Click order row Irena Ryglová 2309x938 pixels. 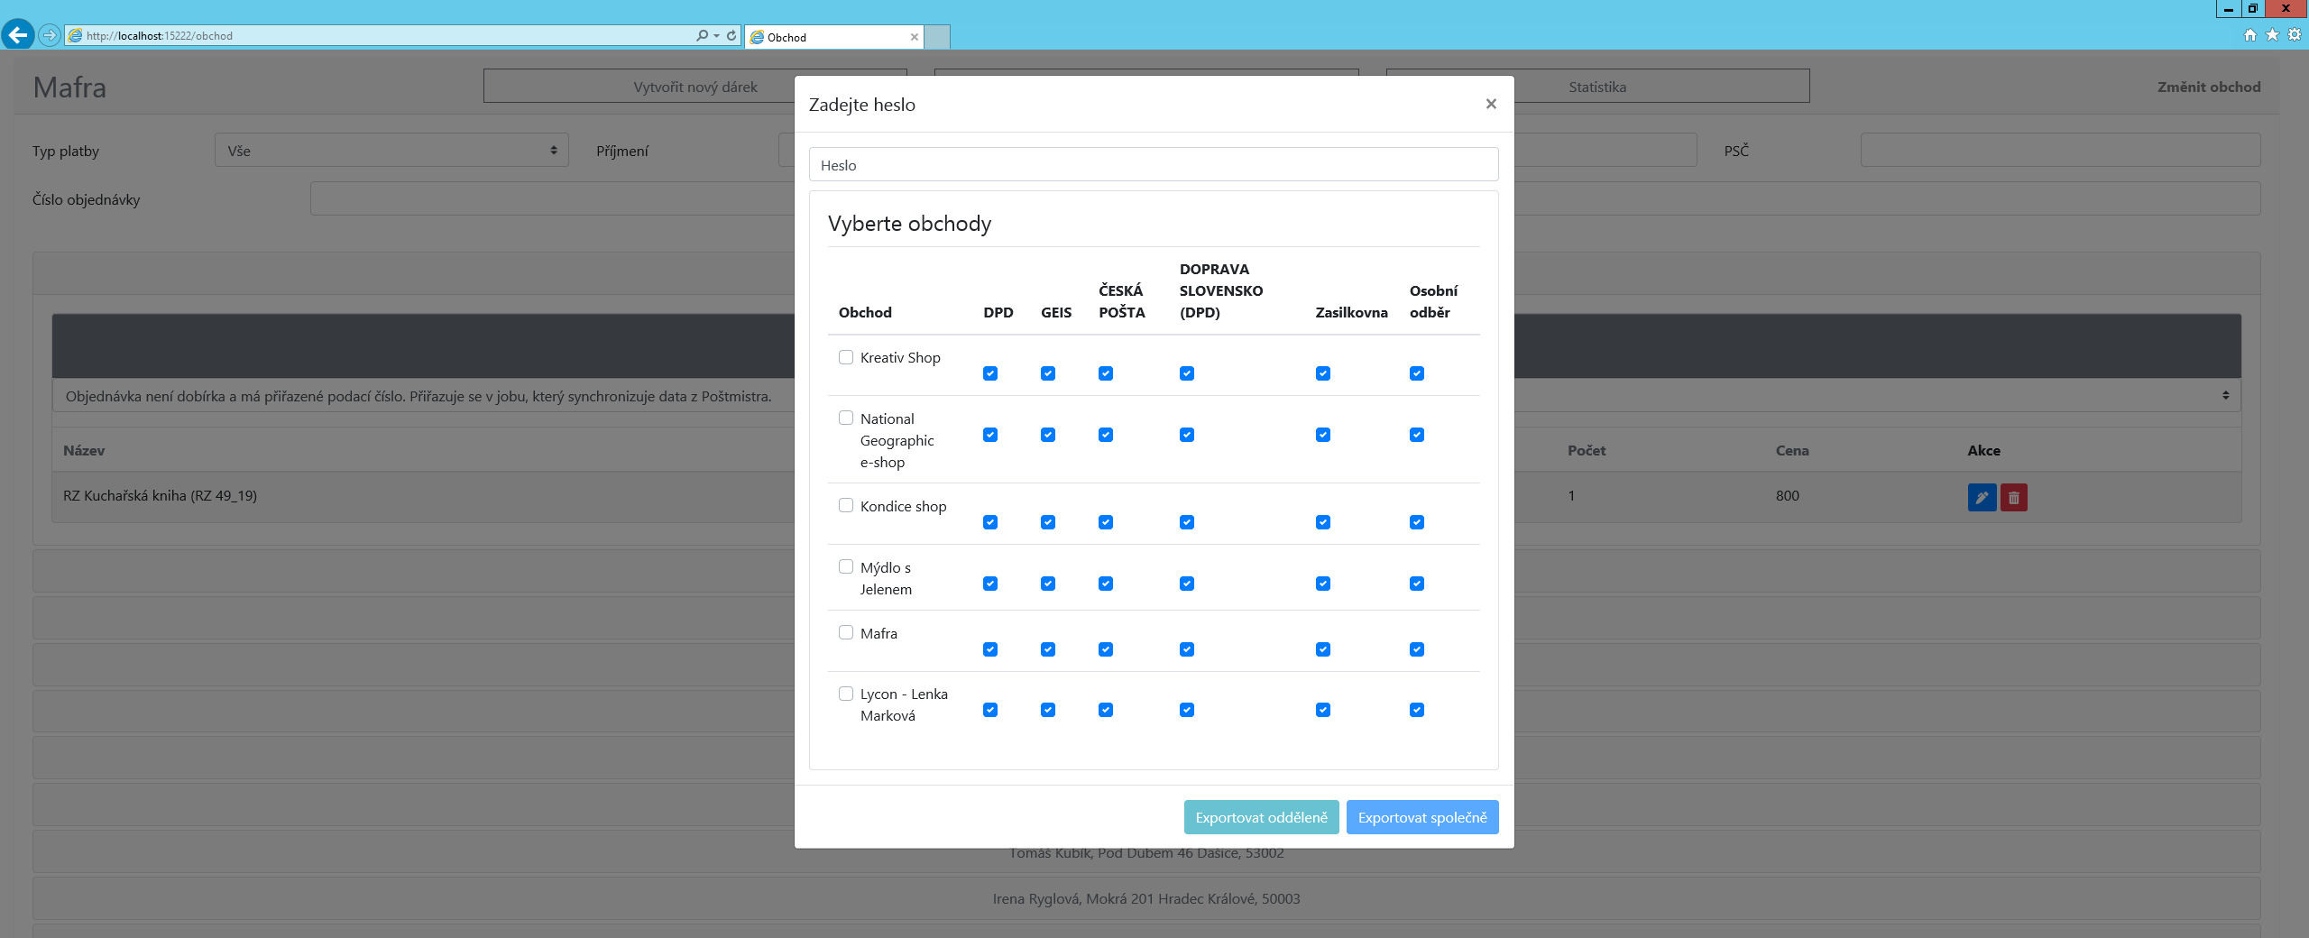[x=1145, y=898]
